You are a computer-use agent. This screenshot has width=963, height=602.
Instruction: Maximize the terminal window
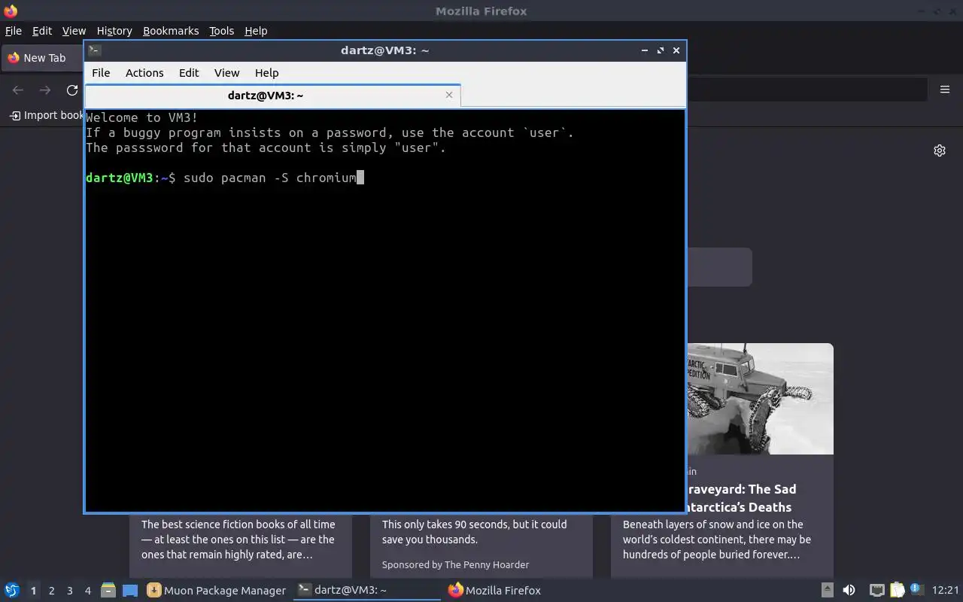point(661,50)
